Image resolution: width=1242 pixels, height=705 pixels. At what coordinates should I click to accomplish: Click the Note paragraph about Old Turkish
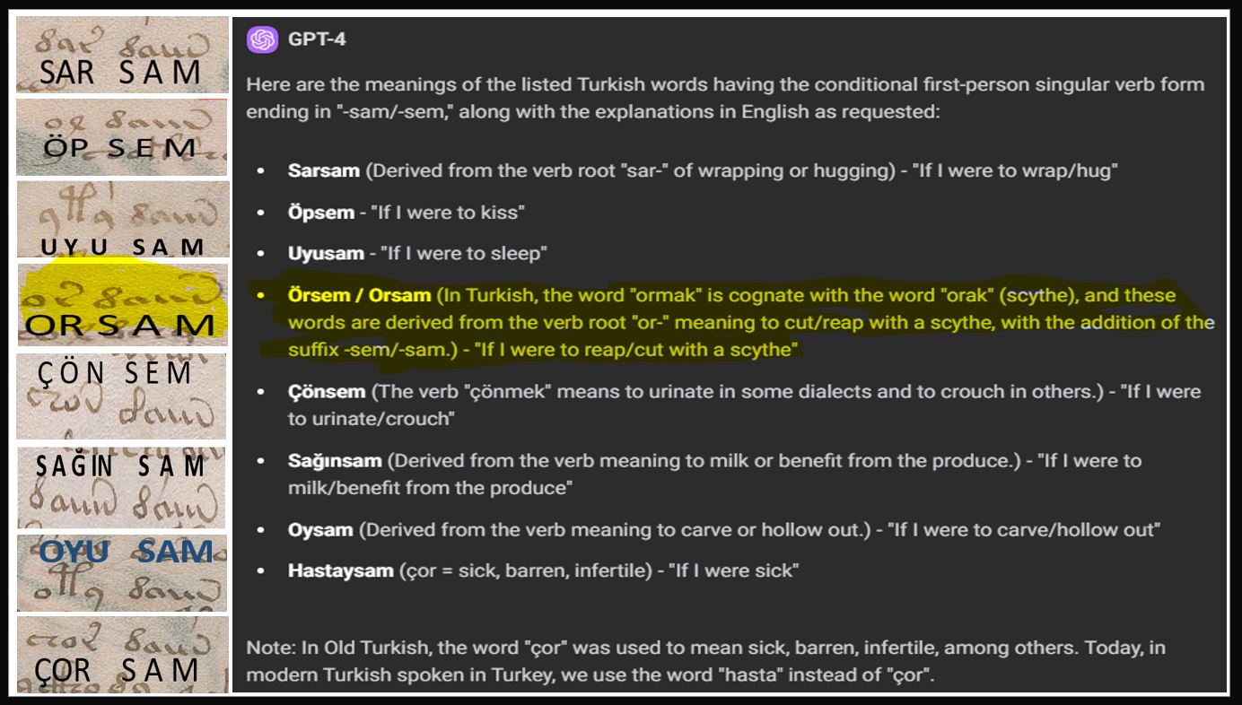pyautogui.click(x=705, y=661)
